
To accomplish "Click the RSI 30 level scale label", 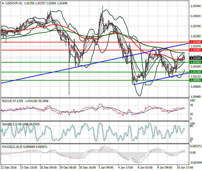I will pyautogui.click(x=192, y=114).
